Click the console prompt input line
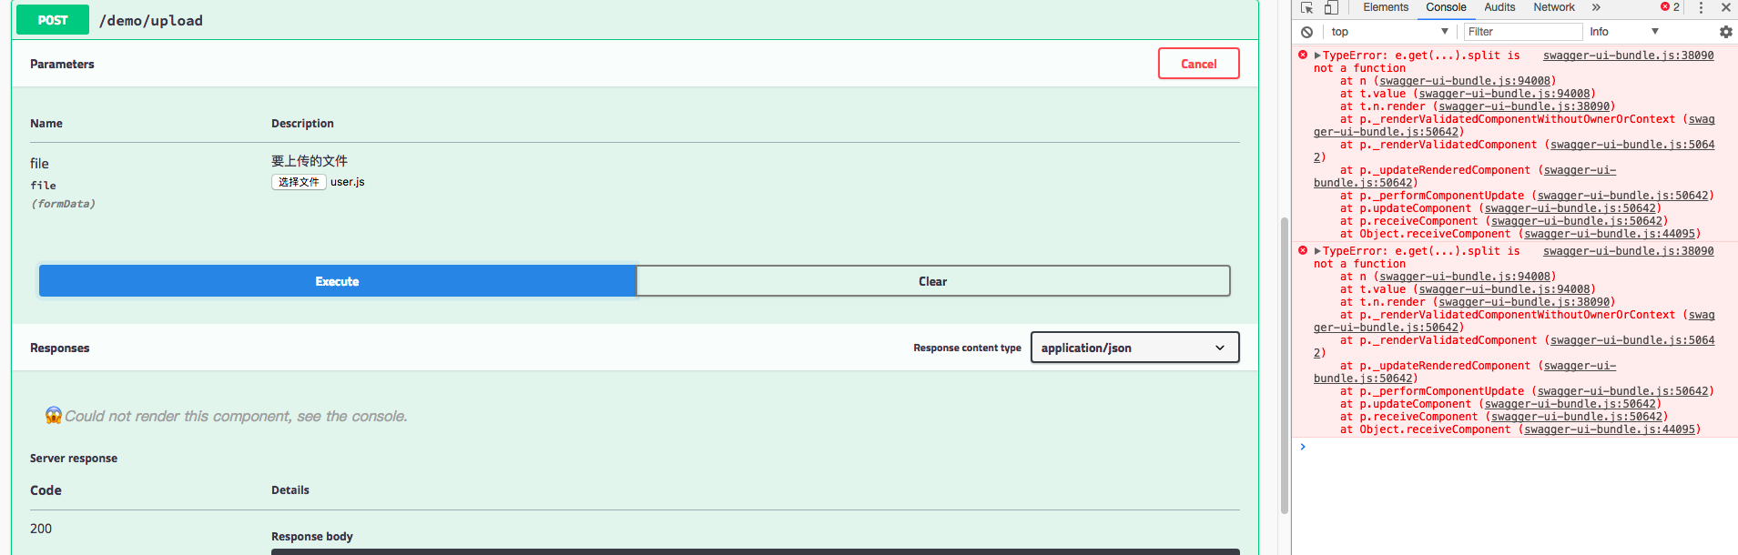 coord(1516,447)
